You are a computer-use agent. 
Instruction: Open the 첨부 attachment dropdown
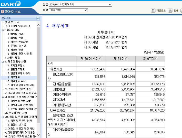click(x=68, y=10)
